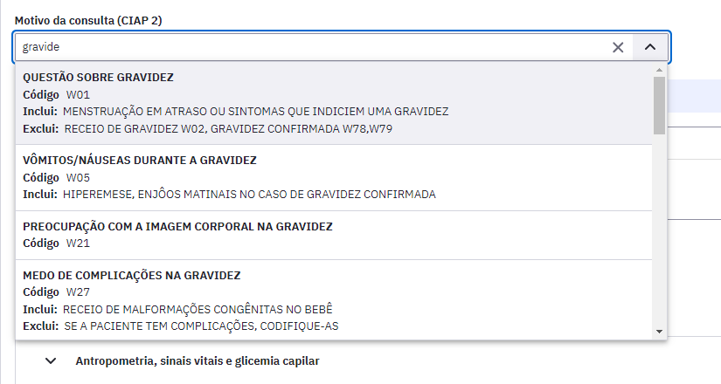Choose VÔMITOS/NÁUSEAS DURANTE A GRAVIDEZ
The height and width of the screenshot is (384, 721).
coord(334,178)
